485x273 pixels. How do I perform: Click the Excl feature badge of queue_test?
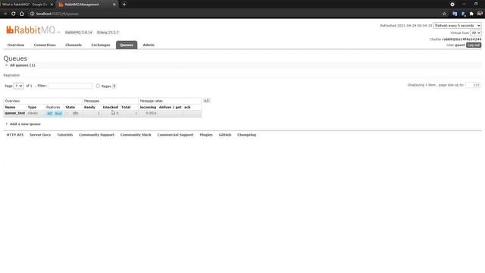pos(58,114)
